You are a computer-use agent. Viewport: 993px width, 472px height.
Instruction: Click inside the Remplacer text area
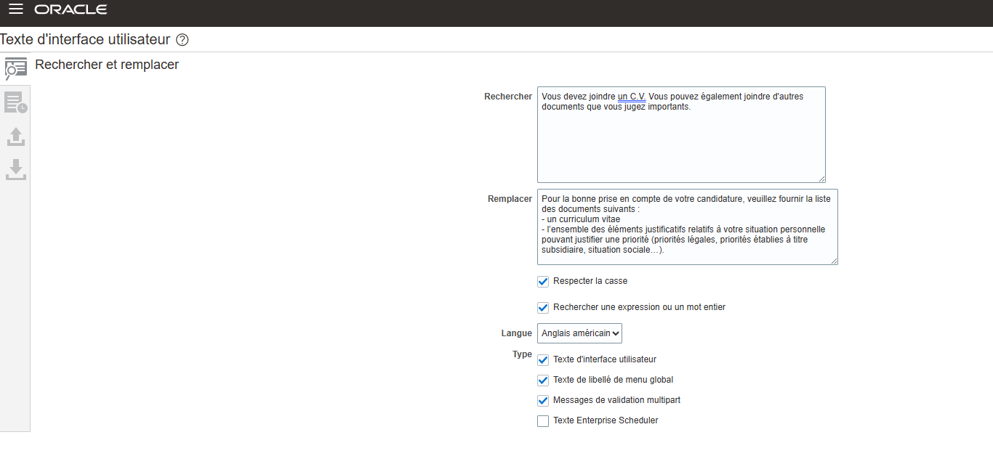[x=687, y=227]
